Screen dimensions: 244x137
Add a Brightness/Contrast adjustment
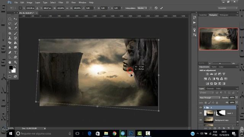click(x=207, y=74)
